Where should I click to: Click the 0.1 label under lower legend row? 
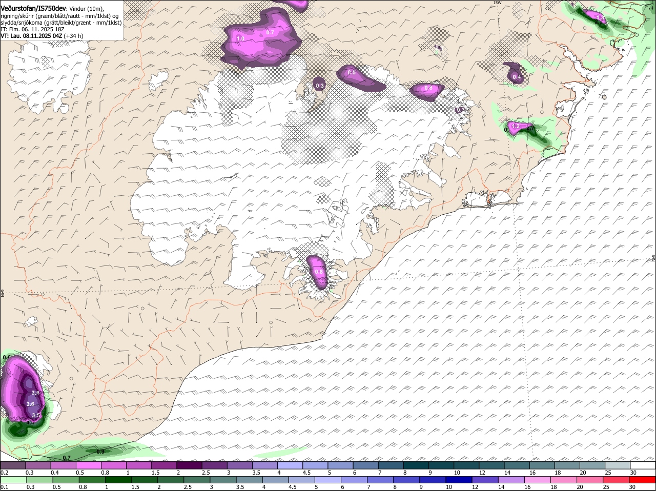pyautogui.click(x=4, y=487)
